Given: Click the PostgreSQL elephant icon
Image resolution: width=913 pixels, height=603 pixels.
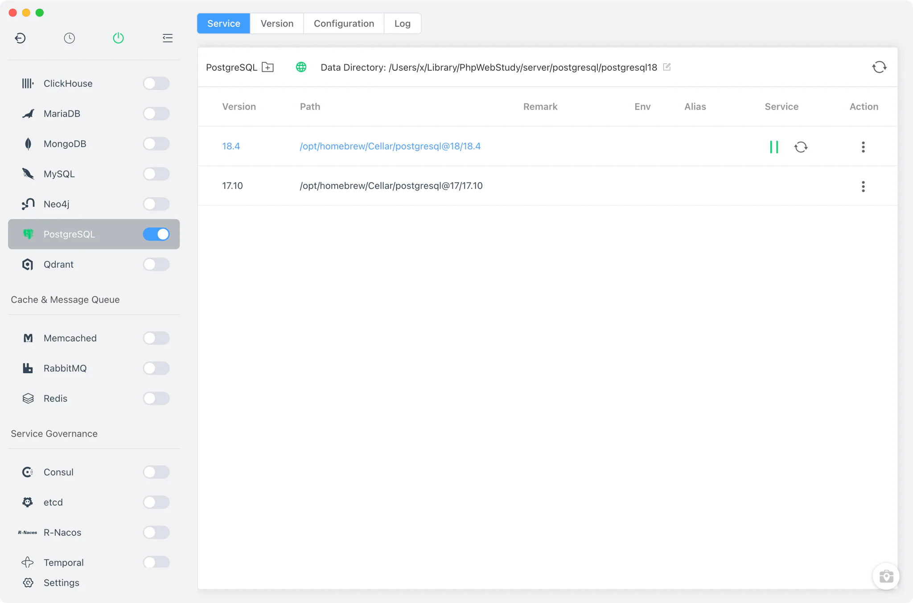Looking at the screenshot, I should 28,234.
